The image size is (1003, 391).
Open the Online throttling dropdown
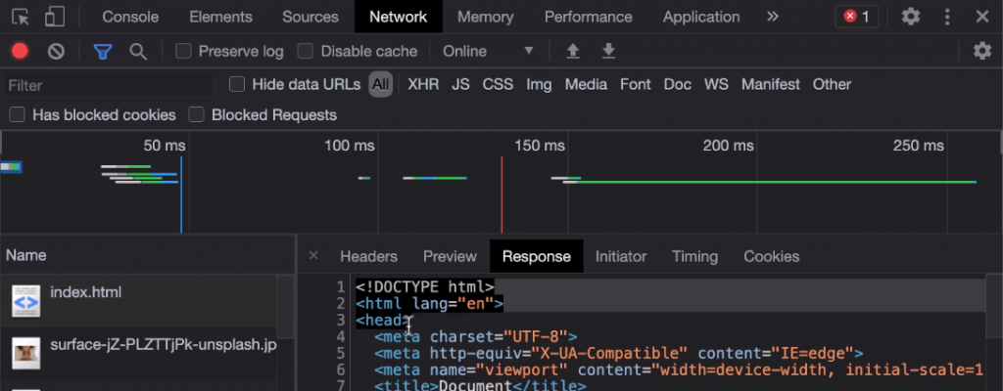488,51
